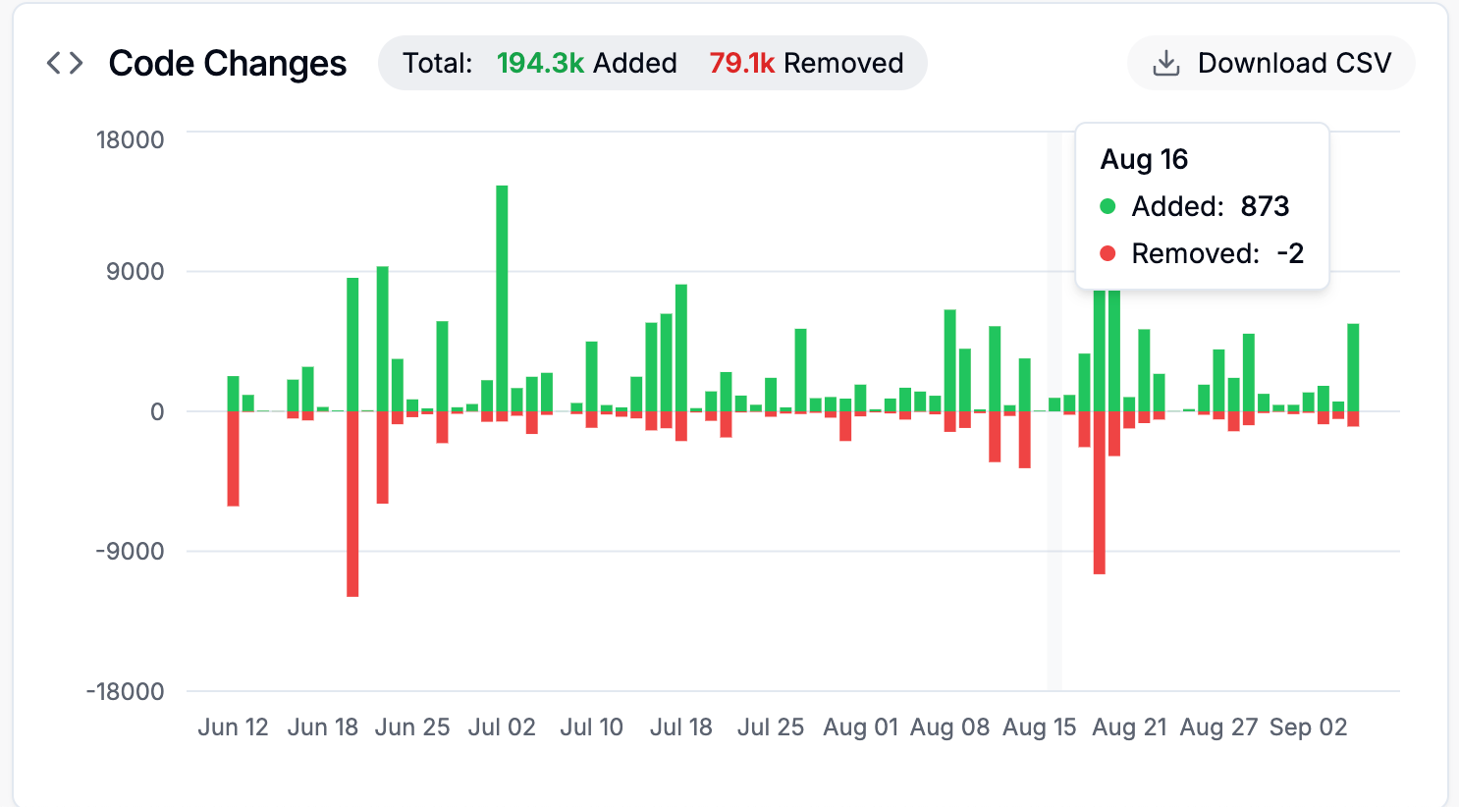This screenshot has height=807, width=1459.
Task: Click the code brackets icon beside Code Changes
Action: [x=65, y=64]
